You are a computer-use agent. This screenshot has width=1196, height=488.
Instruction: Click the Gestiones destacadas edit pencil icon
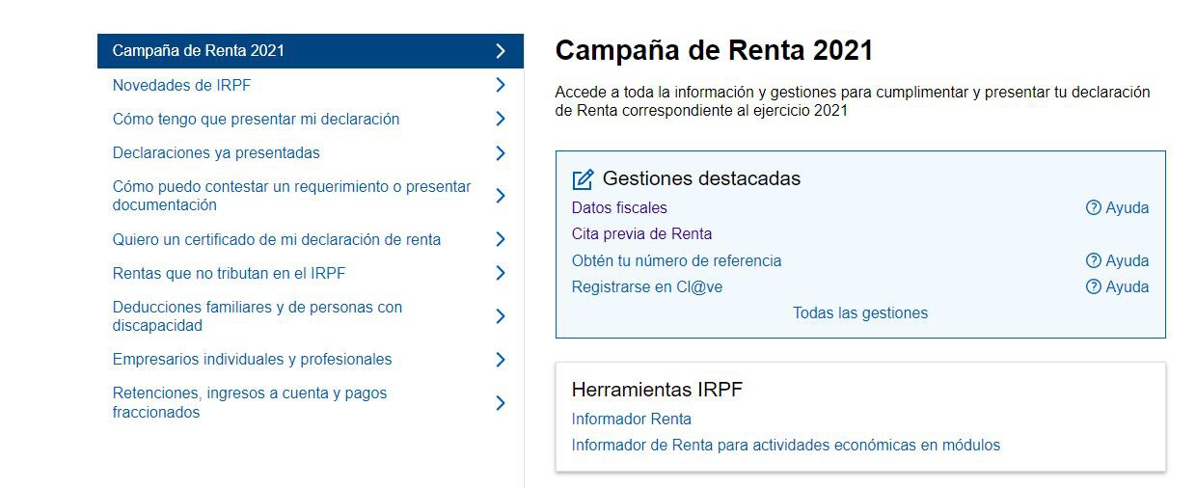(x=583, y=179)
